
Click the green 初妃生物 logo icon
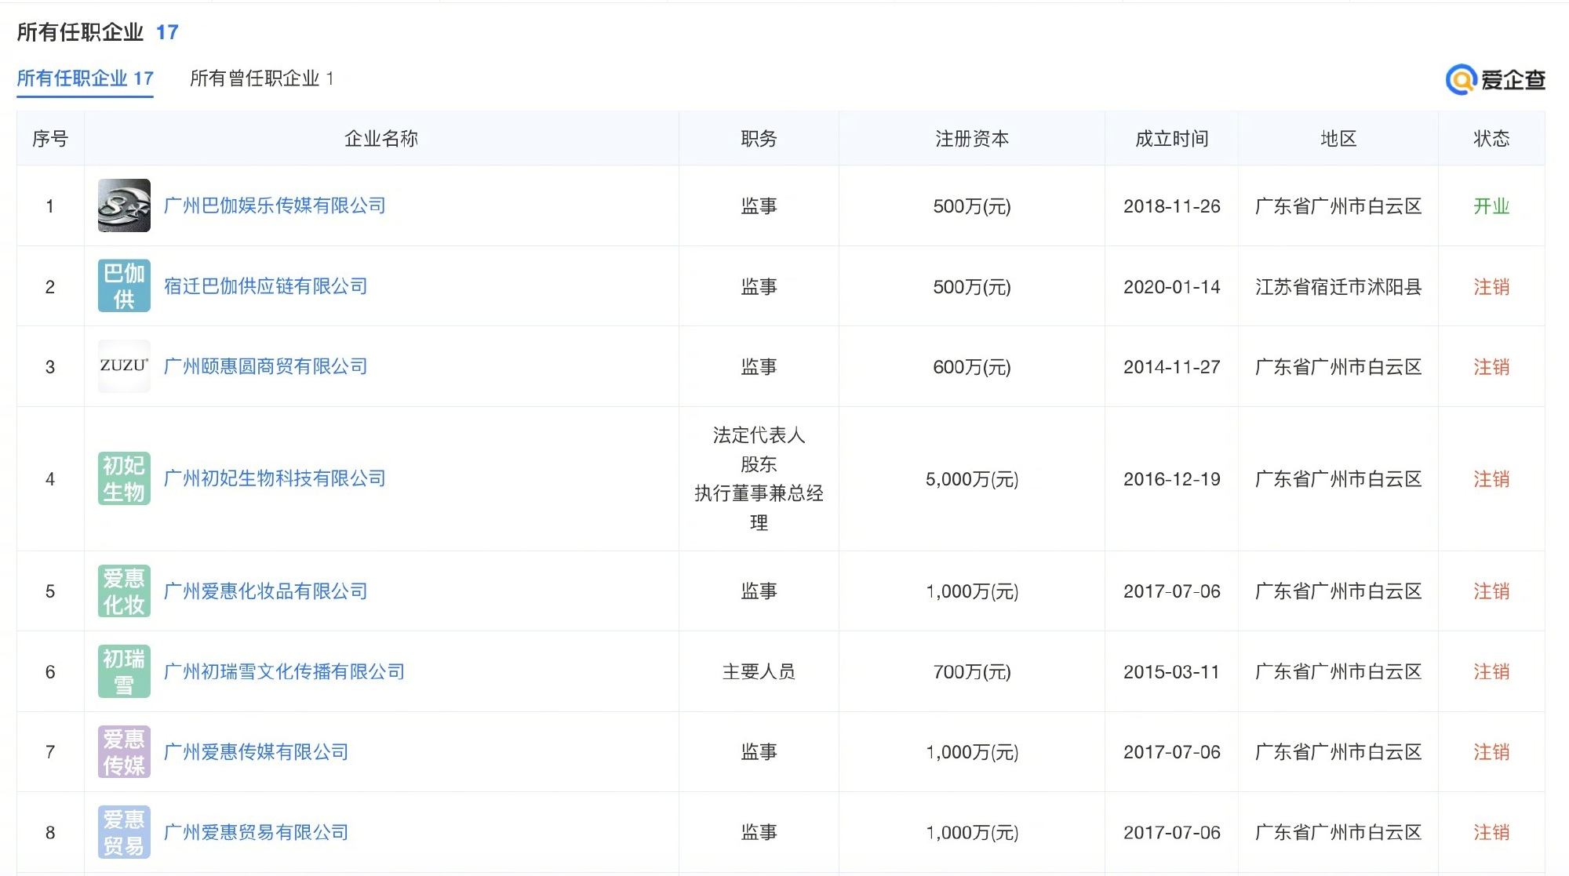(124, 478)
